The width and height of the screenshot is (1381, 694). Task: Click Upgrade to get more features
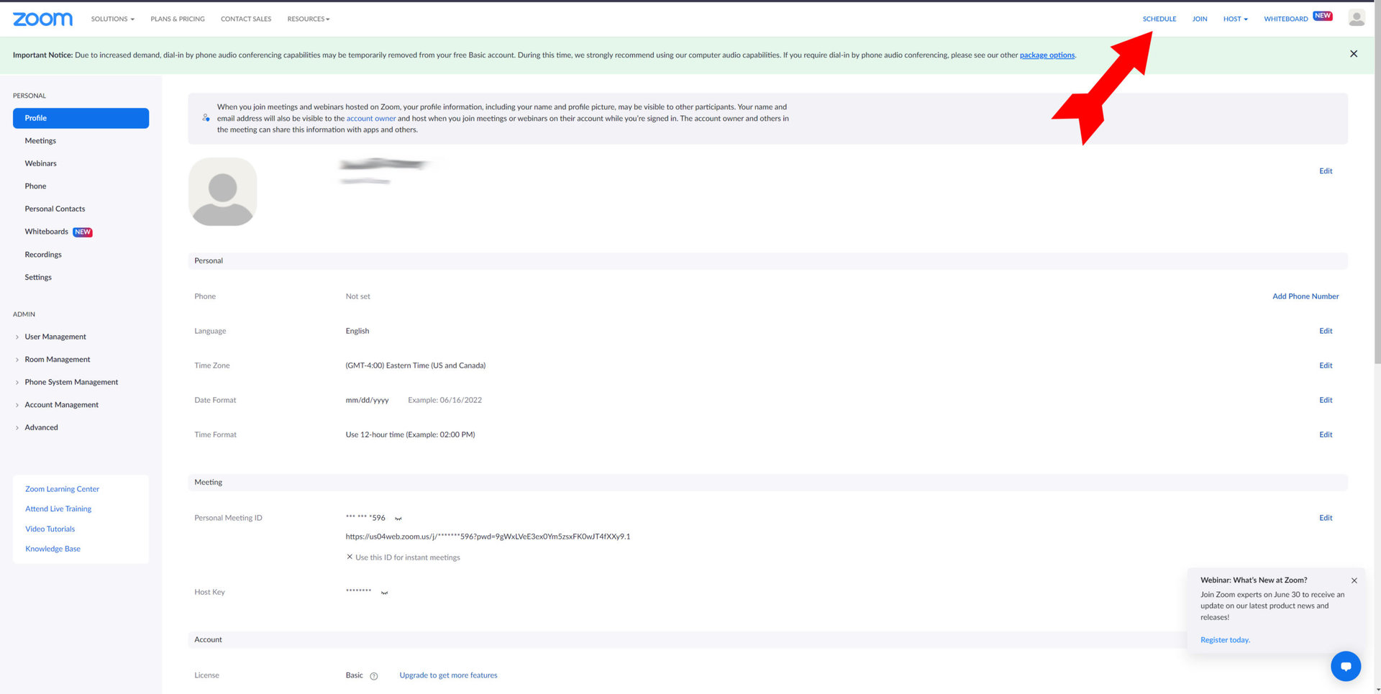(448, 675)
